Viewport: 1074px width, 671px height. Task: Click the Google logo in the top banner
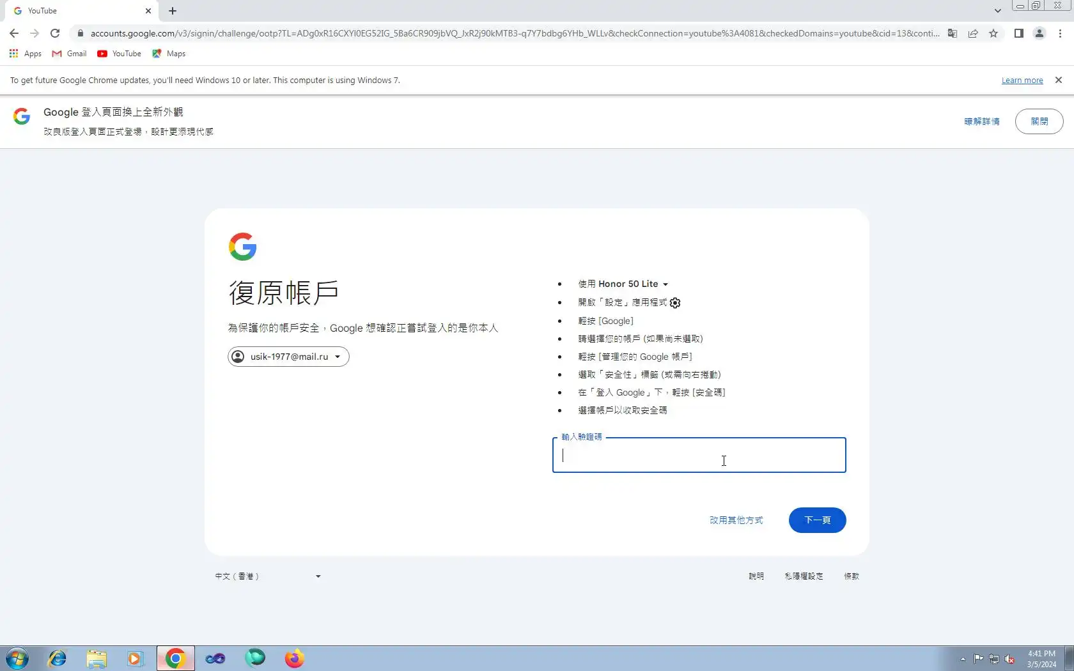22,116
